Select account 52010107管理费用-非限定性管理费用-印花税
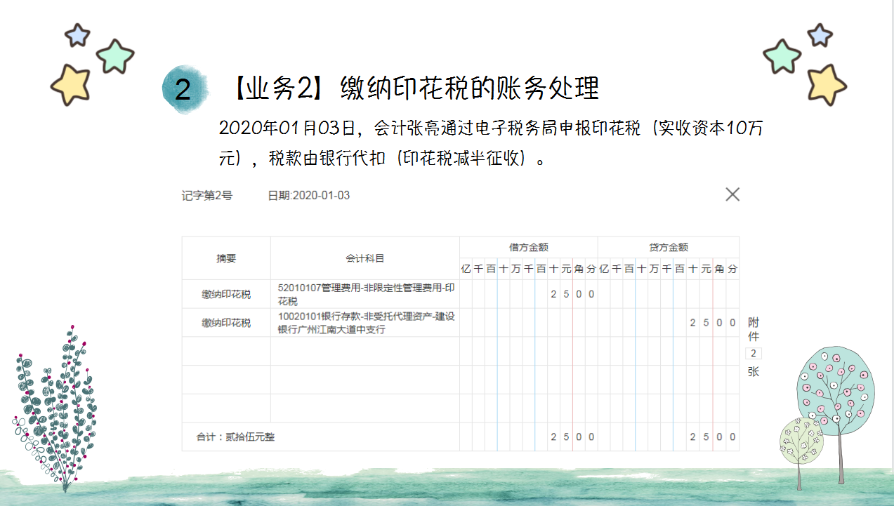The image size is (894, 506). [365, 294]
